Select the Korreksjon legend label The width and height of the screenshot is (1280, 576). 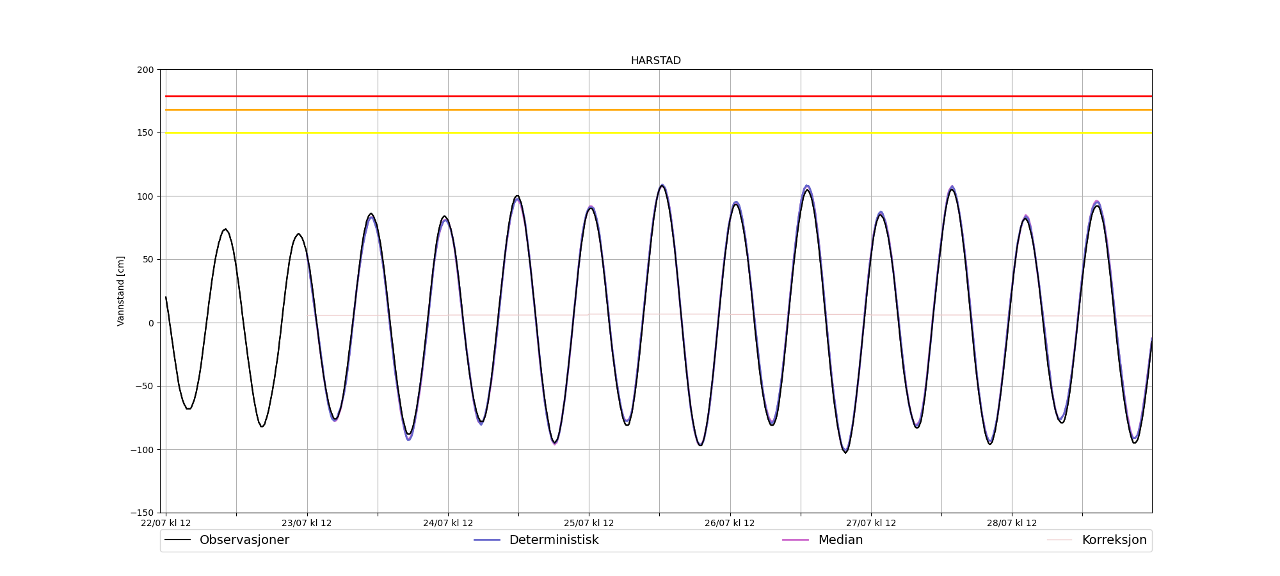pyautogui.click(x=1114, y=540)
